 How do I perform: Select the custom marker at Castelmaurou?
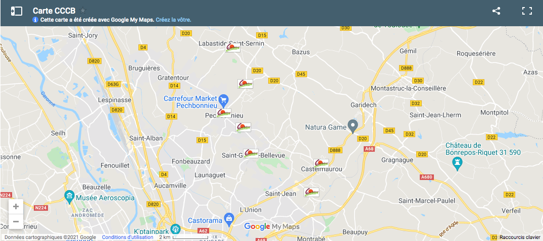coord(321,163)
